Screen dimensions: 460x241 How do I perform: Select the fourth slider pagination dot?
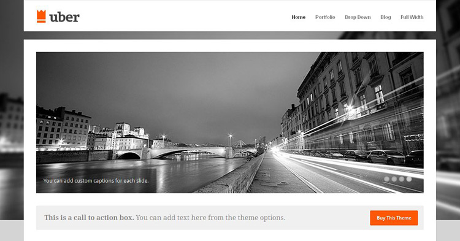coord(408,179)
